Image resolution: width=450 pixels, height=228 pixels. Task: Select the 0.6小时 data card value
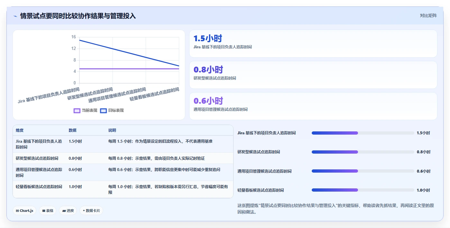click(x=208, y=101)
